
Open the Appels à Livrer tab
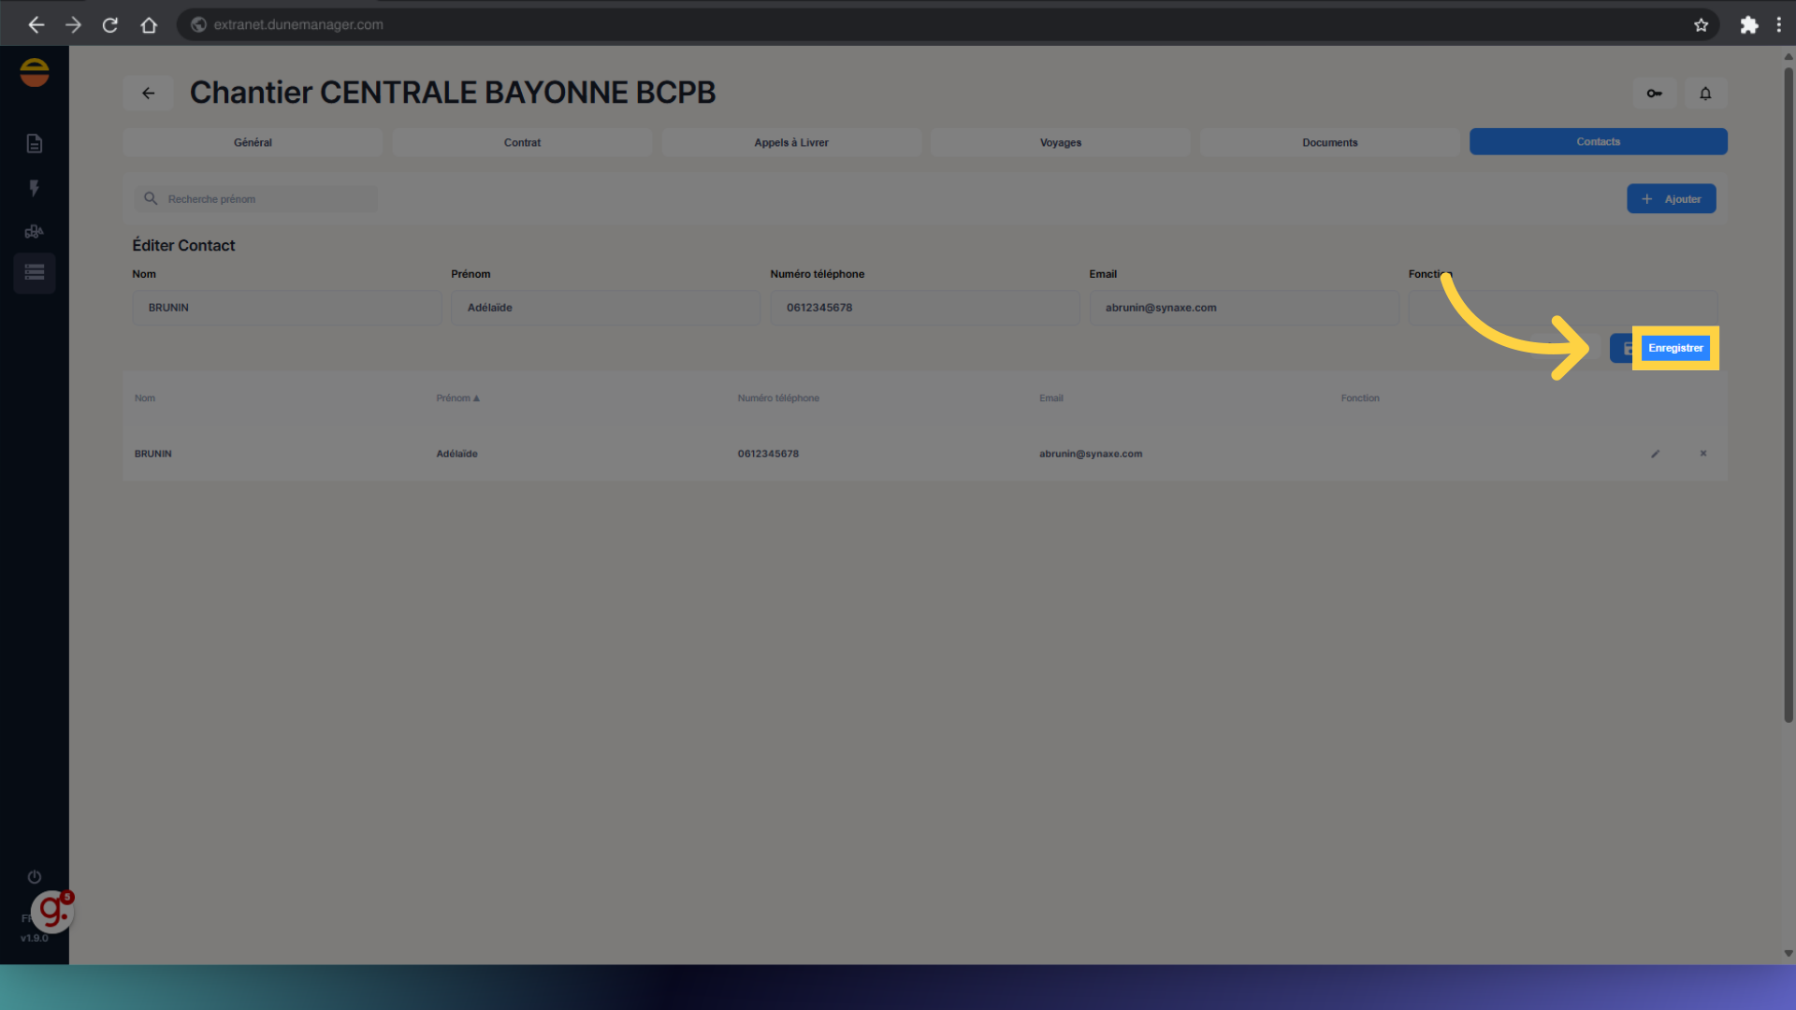791,142
